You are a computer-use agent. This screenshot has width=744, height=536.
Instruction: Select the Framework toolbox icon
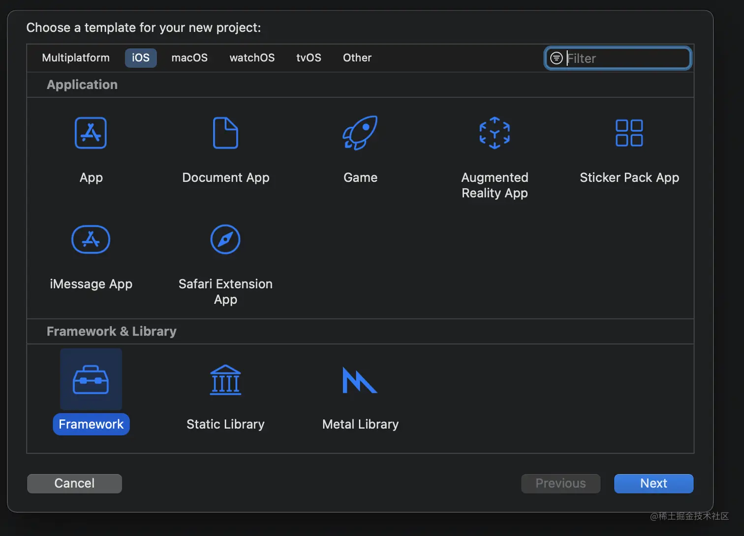(91, 379)
